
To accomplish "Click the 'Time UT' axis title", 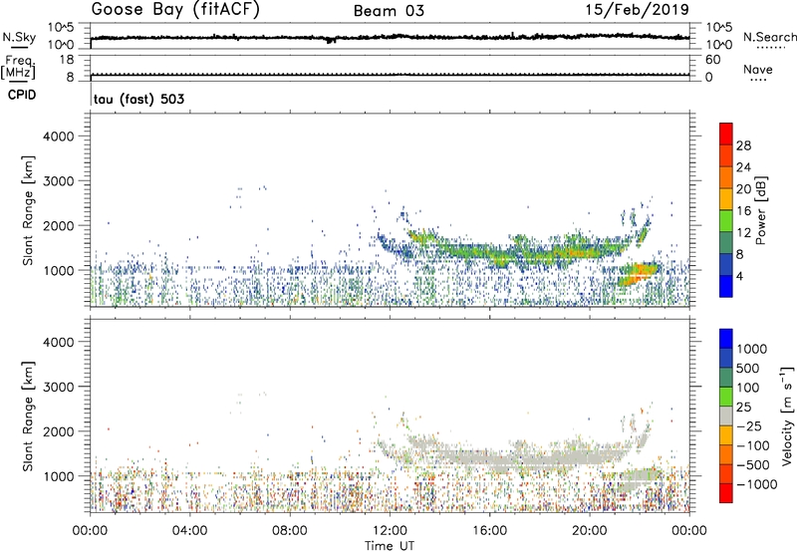I will point(390,546).
